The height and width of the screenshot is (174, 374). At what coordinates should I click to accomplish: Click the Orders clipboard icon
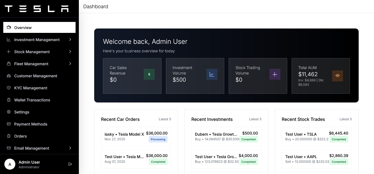coord(9,136)
